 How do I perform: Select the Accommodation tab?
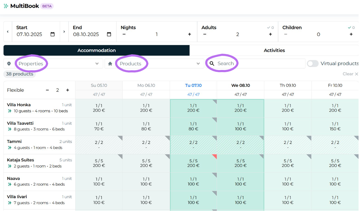96,50
